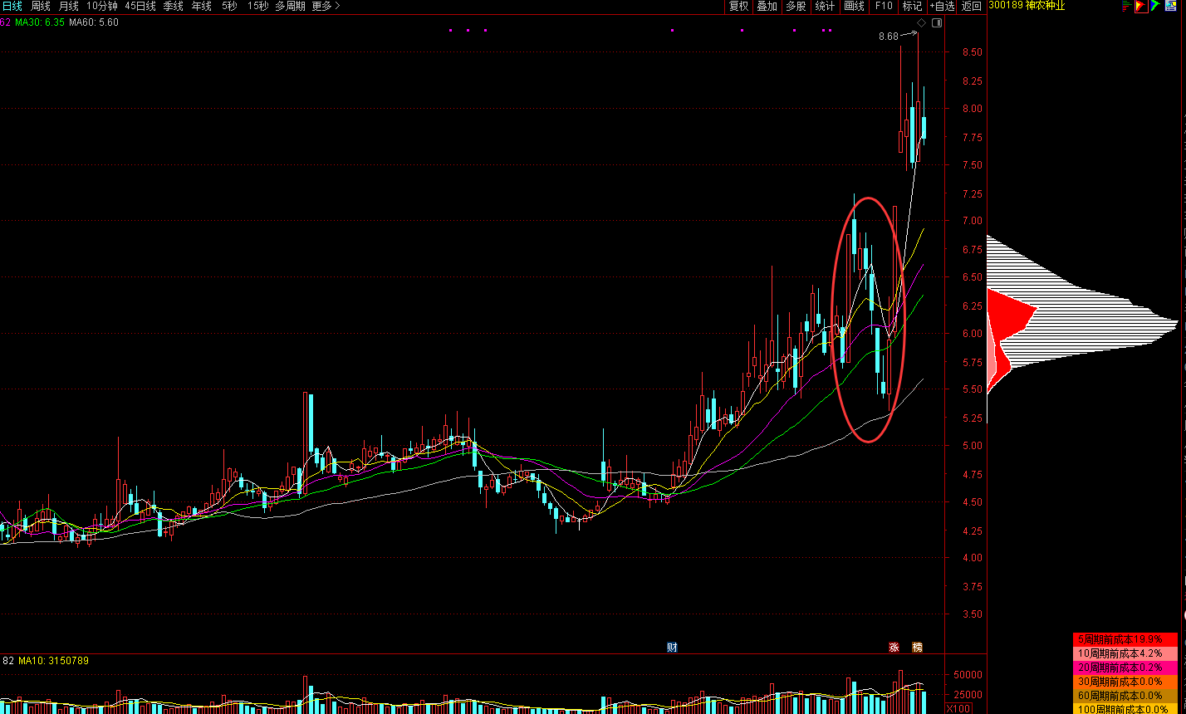1186x714 pixels.
Task: Click the X100 volume scale box
Action: click(x=959, y=708)
